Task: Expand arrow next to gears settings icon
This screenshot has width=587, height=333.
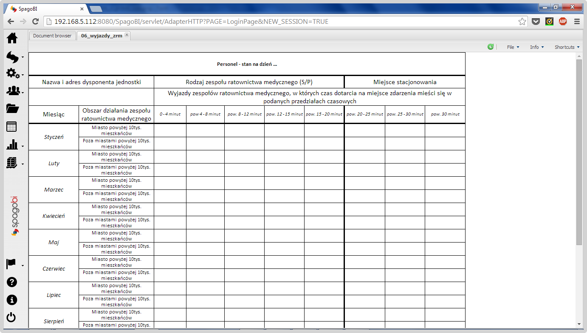Action: 23,75
